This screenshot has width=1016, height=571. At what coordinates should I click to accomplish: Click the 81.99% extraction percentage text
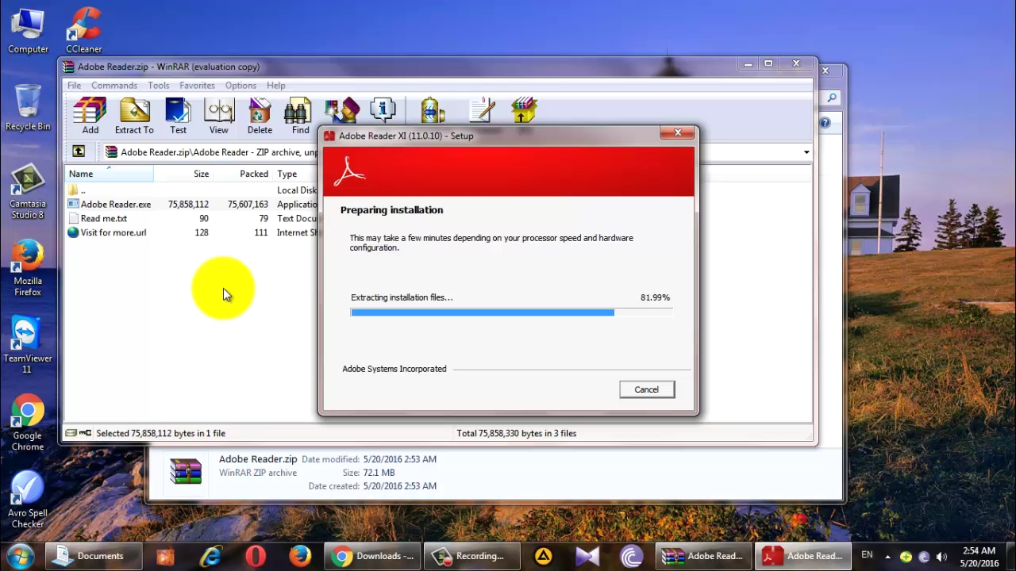[655, 297]
